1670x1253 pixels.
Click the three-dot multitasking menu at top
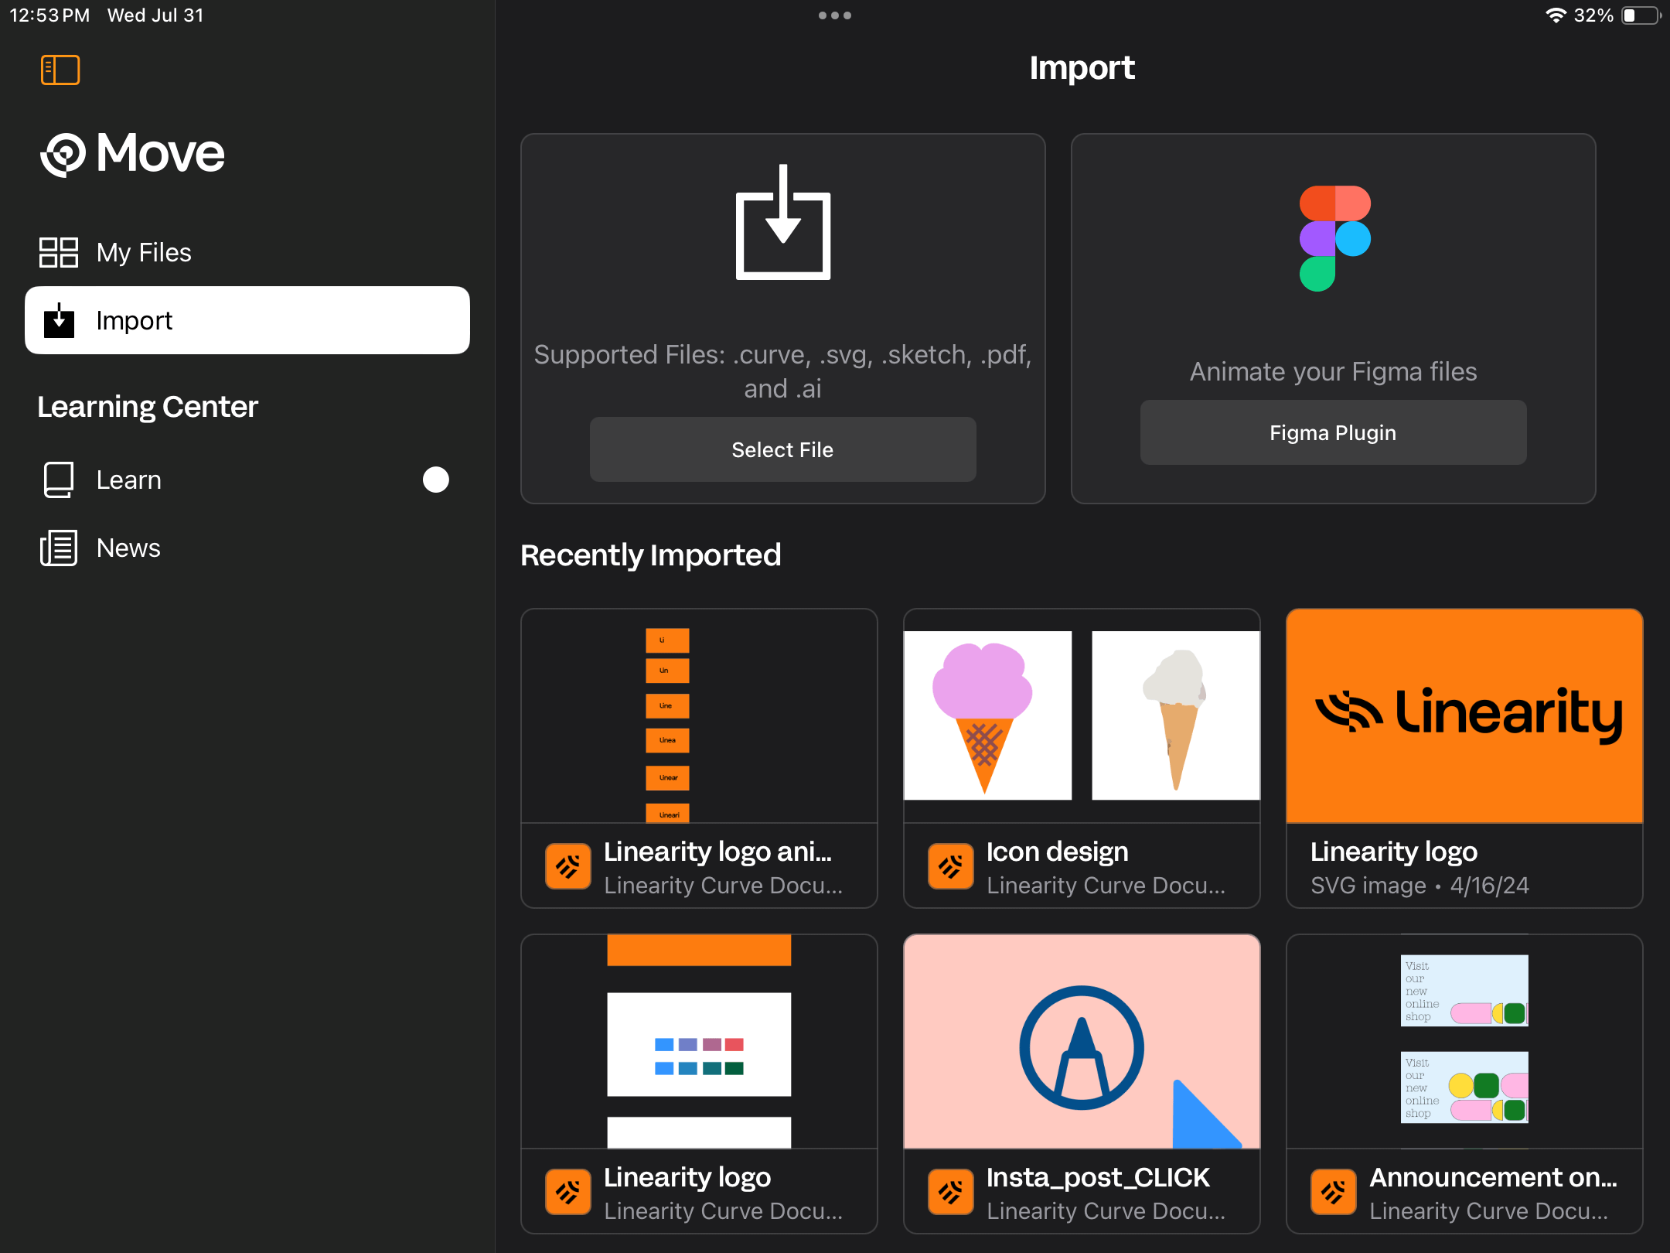point(835,15)
